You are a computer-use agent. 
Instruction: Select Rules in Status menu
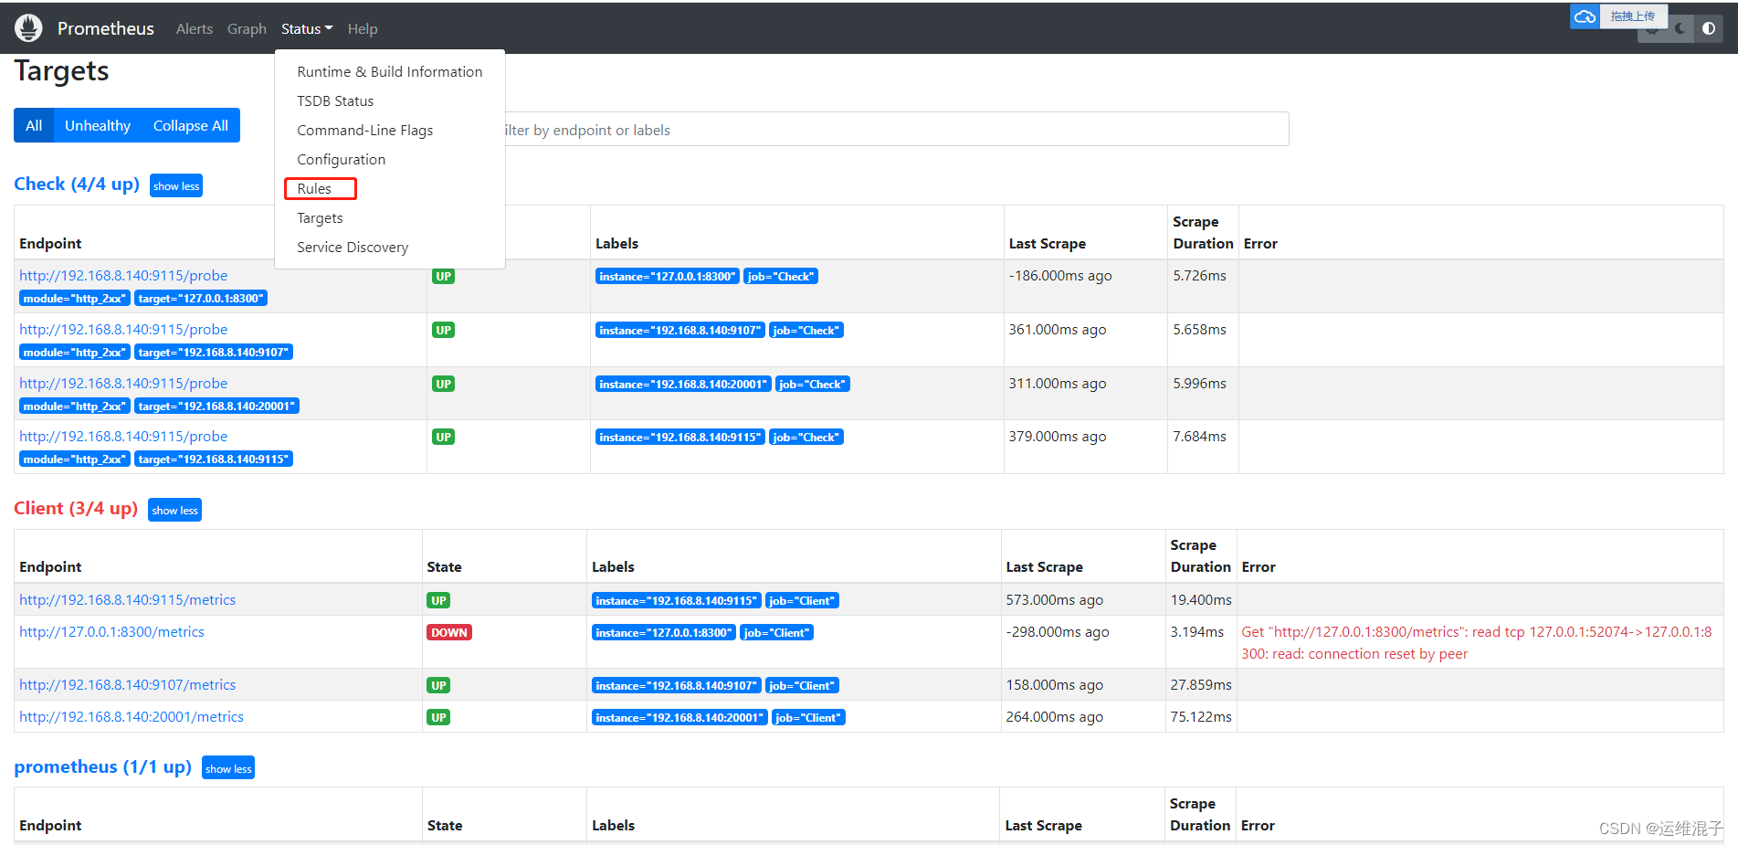(x=390, y=189)
